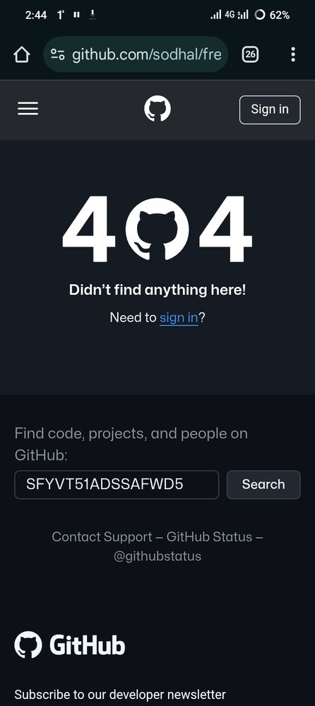
Task: Focus the GitHub search input field
Action: (x=117, y=485)
